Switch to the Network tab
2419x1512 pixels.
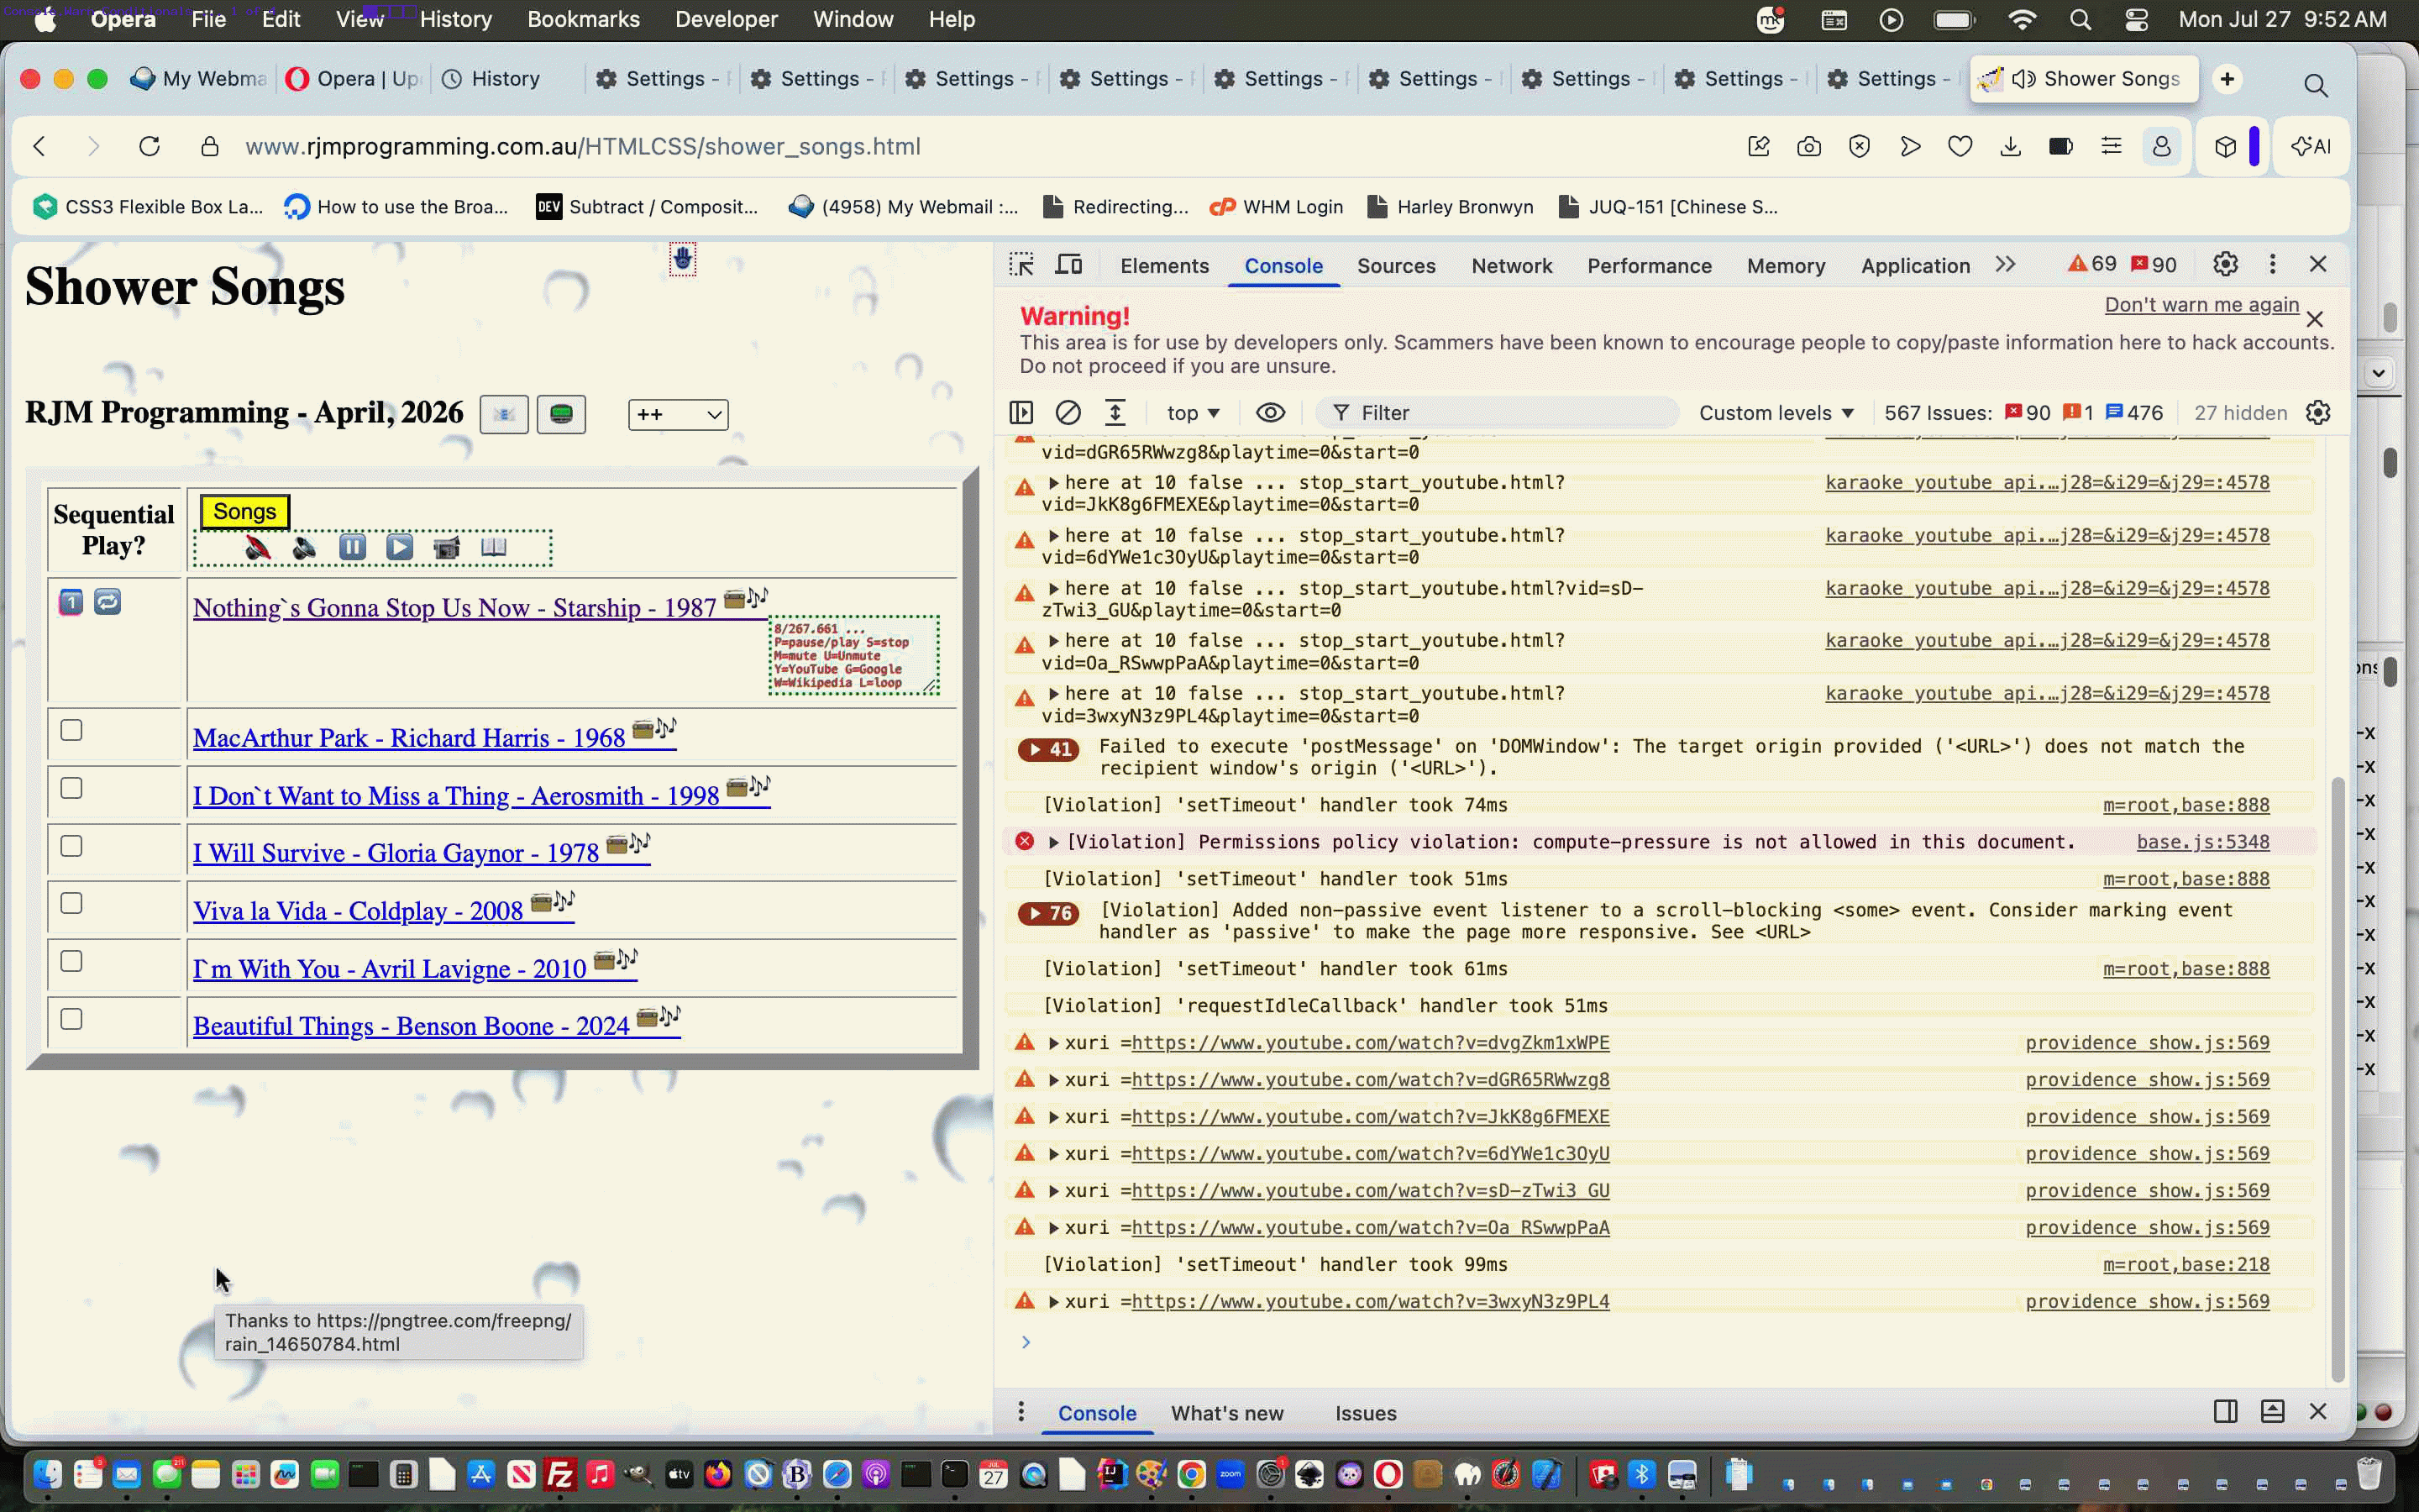[x=1511, y=266]
